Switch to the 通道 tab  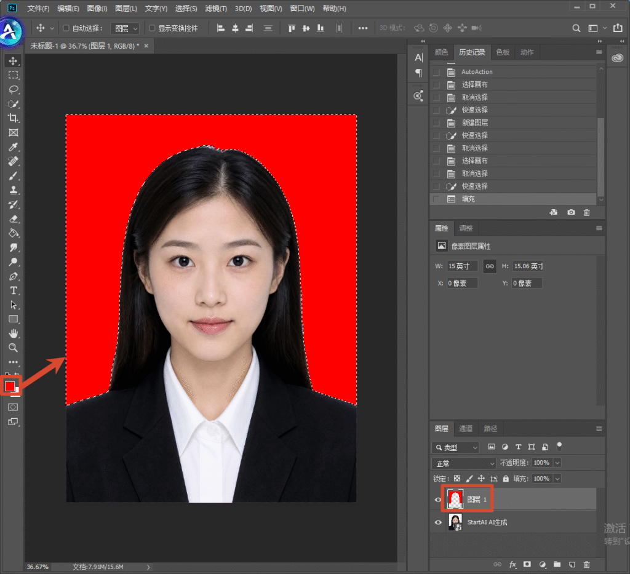(x=466, y=429)
